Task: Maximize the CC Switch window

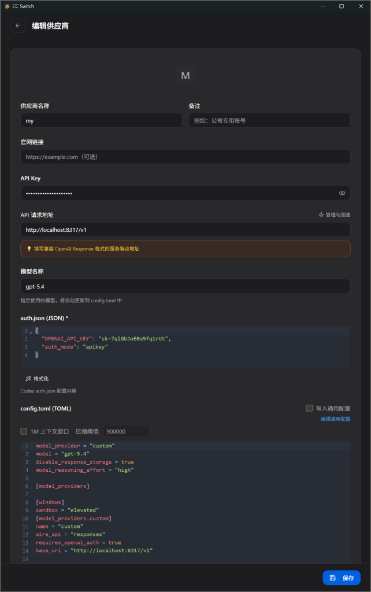Action: pos(342,6)
